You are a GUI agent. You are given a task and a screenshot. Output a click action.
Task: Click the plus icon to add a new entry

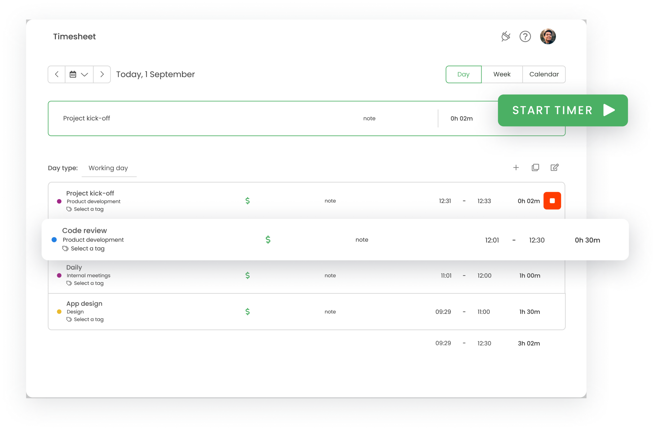pos(516,168)
